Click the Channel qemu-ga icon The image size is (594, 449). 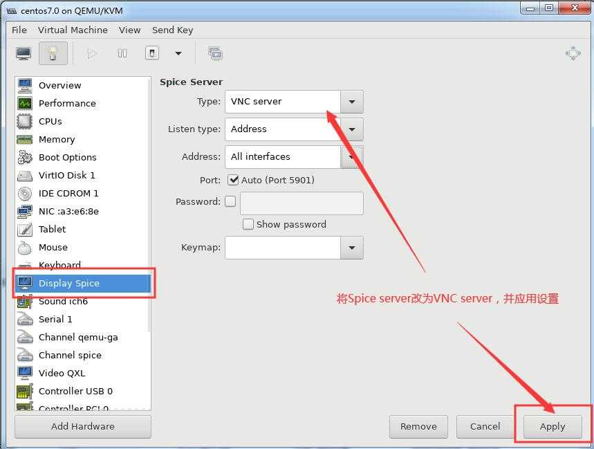click(25, 337)
